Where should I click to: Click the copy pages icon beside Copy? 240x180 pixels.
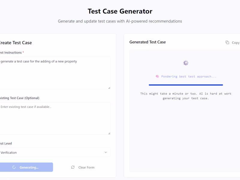227,42
